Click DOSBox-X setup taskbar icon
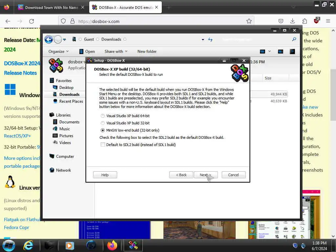 tap(133, 245)
